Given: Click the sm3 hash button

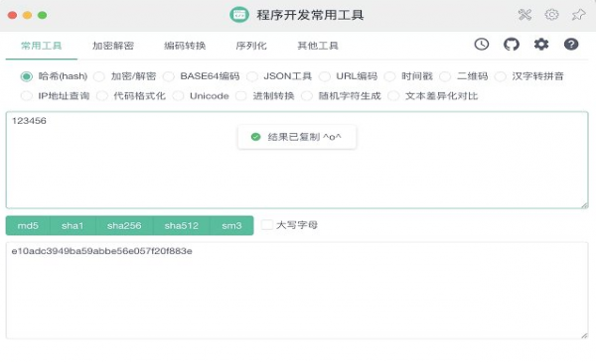Looking at the screenshot, I should point(231,226).
